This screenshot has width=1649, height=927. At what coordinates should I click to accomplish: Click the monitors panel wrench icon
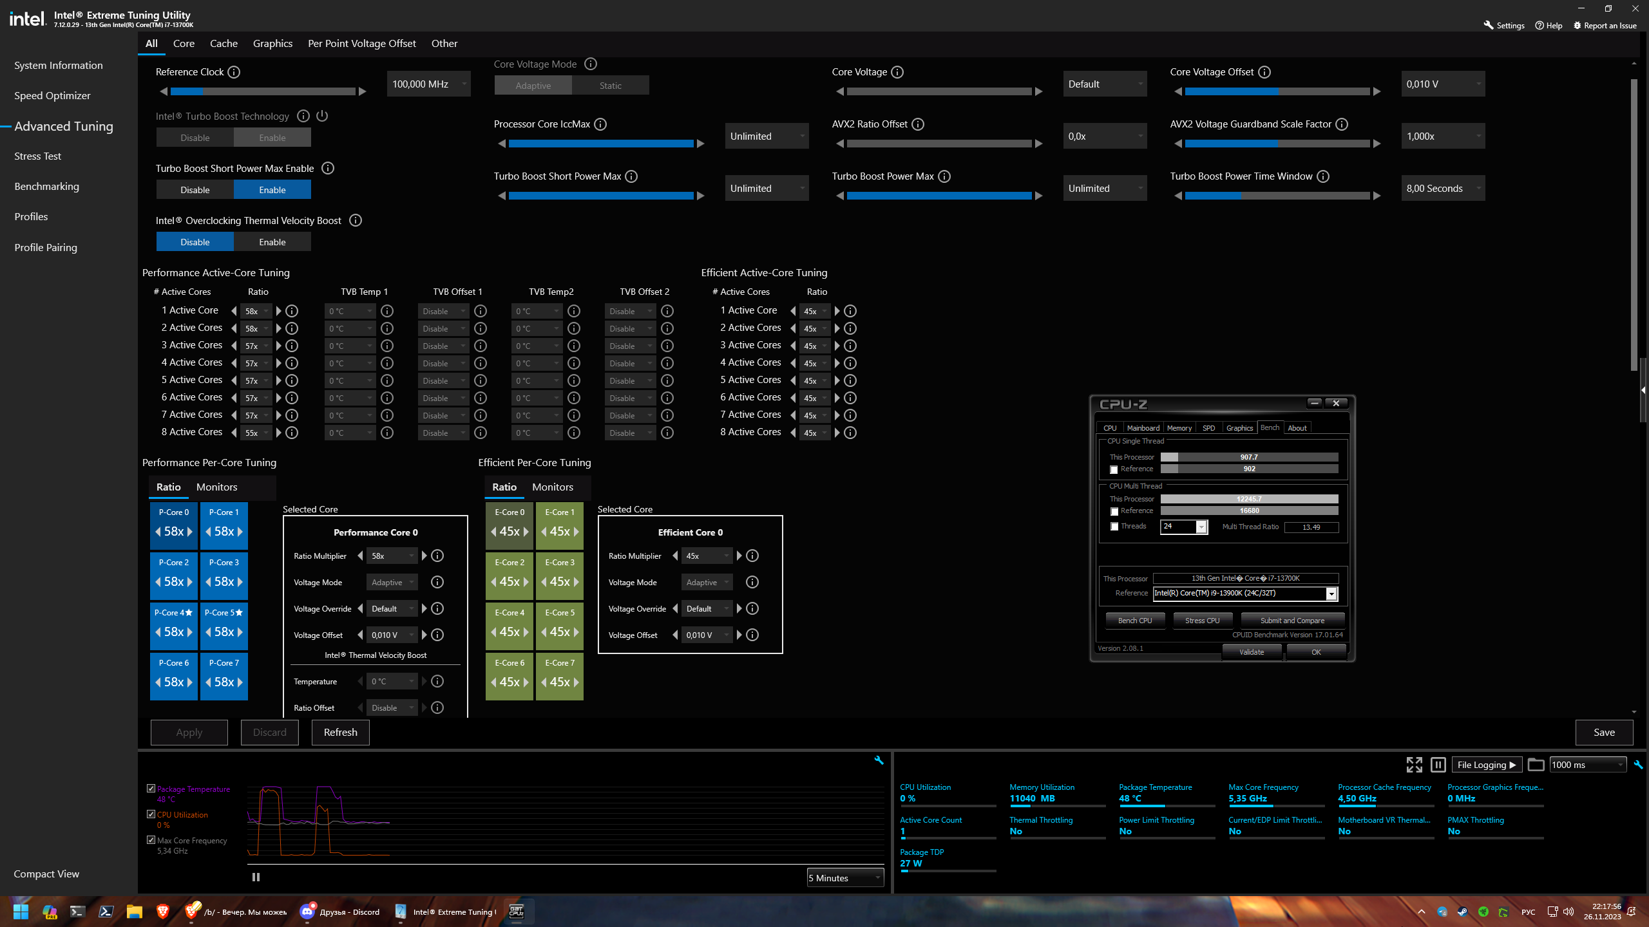click(x=1638, y=765)
